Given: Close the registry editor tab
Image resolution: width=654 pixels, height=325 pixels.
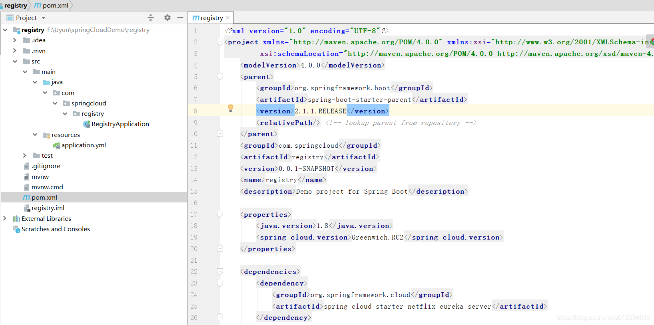Looking at the screenshot, I should [227, 18].
